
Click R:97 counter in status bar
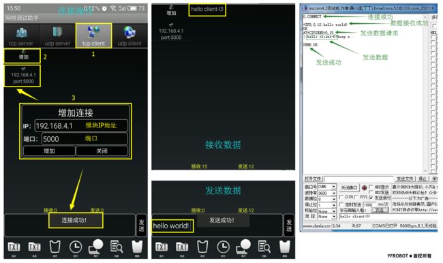click(357, 226)
